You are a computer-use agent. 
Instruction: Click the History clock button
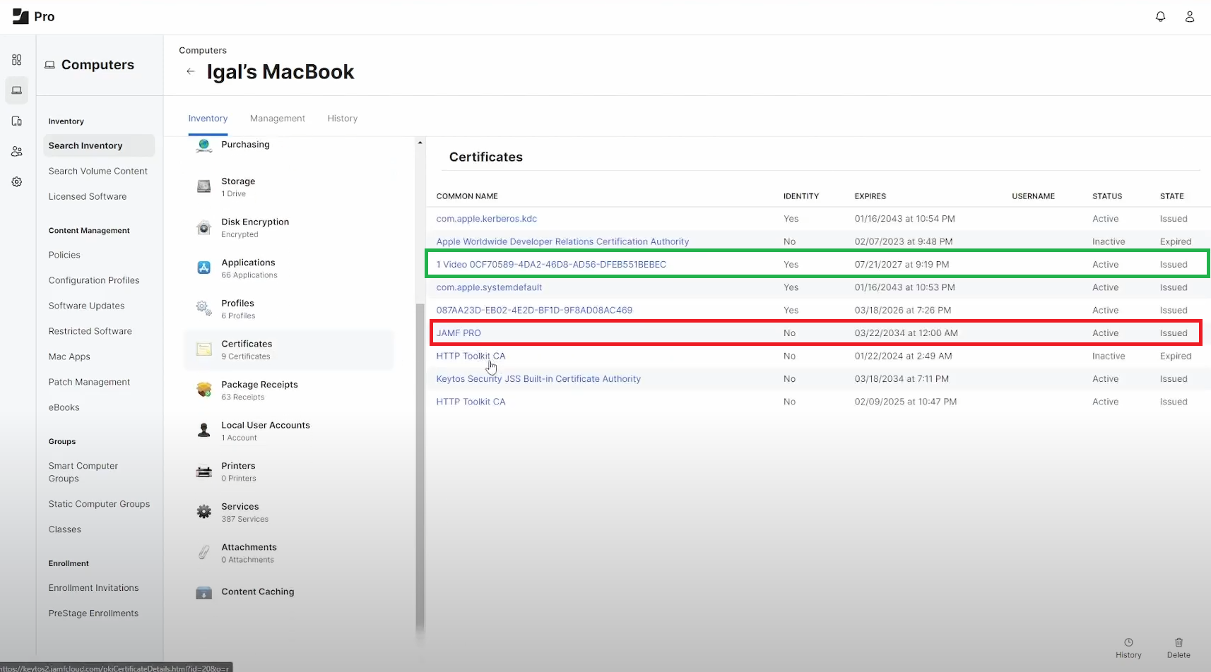(1128, 648)
